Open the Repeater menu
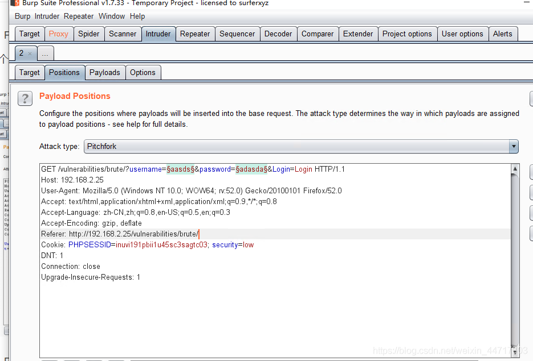 [79, 16]
